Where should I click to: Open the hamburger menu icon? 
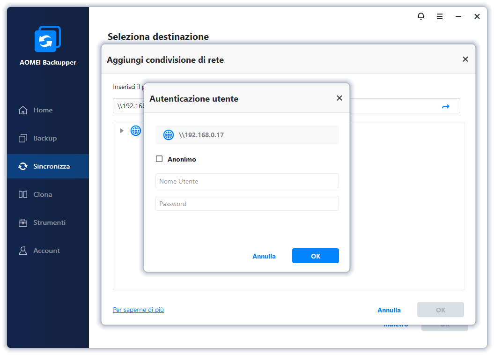tap(440, 16)
